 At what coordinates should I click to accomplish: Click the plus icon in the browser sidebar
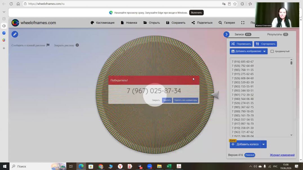click(4, 48)
